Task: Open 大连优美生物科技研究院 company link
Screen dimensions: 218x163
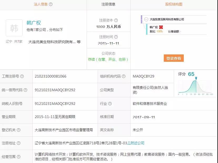Action: pos(52,42)
